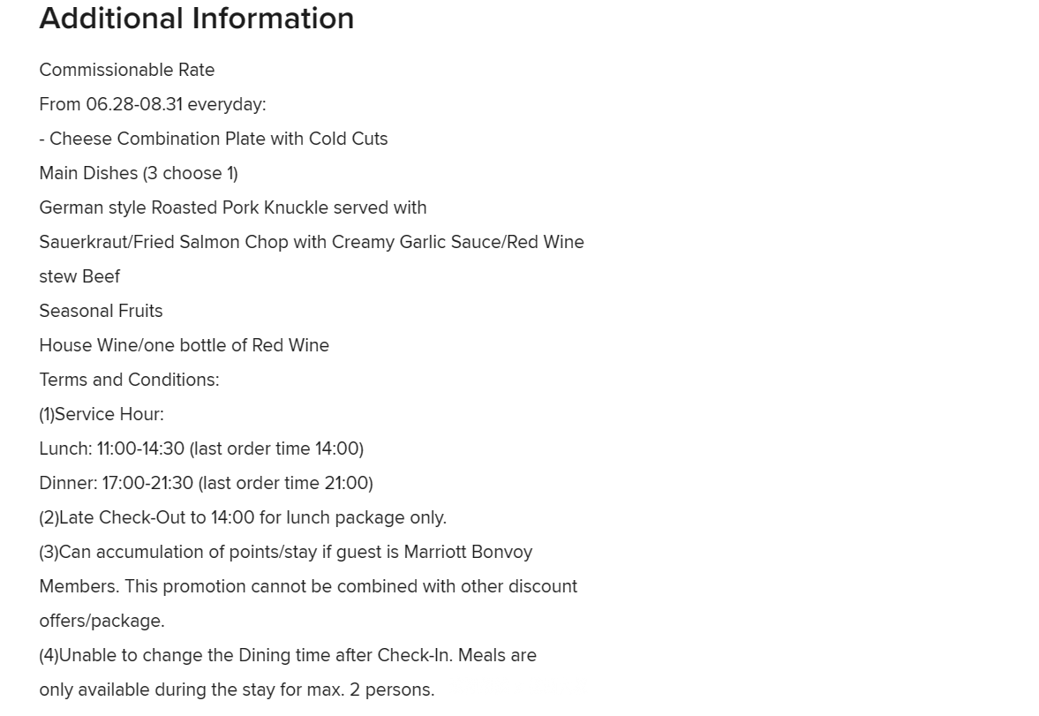Click the offers/package. text line

102,622
